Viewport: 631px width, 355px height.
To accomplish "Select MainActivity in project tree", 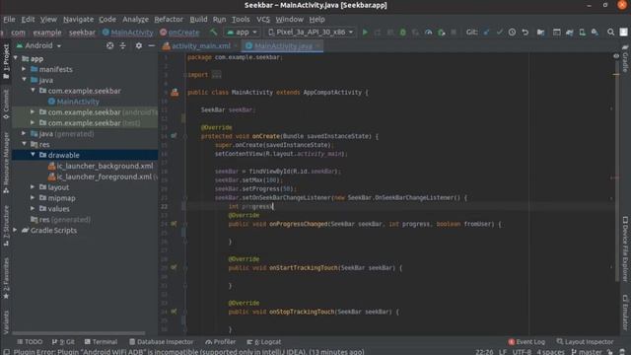I will pos(78,102).
